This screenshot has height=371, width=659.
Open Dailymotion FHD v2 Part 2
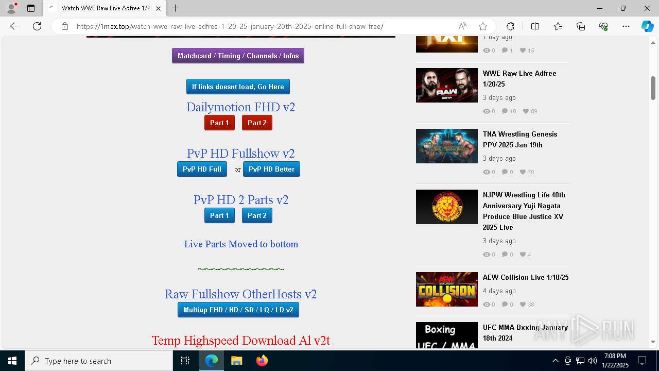coord(257,123)
